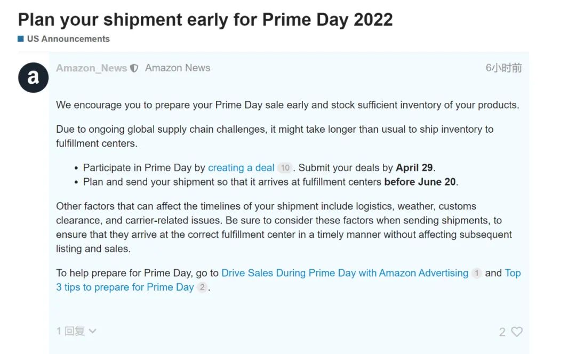Click the blue square icon before US Announcements
The width and height of the screenshot is (576, 354).
coord(21,38)
